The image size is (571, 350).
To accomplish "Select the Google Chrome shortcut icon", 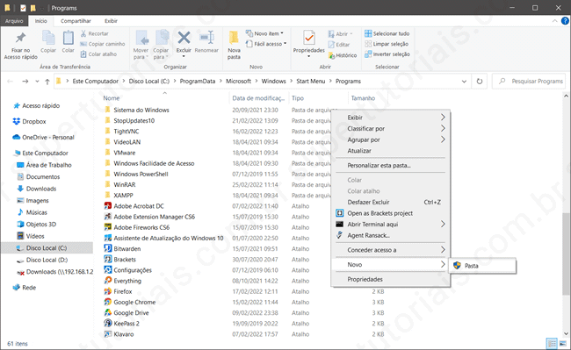I will pyautogui.click(x=108, y=302).
